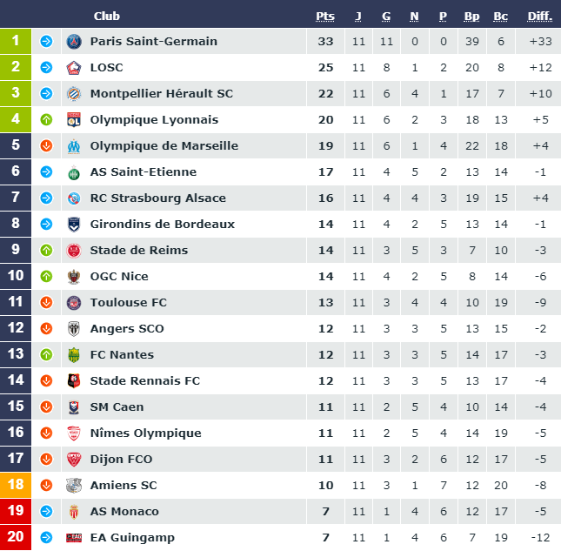Click the Stade Rennais FC logo
Screen dimensions: 561x551
[74, 381]
